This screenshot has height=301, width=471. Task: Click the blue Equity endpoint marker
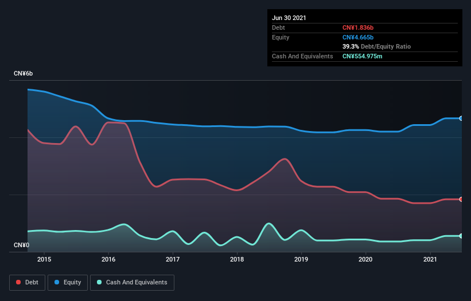click(x=461, y=118)
